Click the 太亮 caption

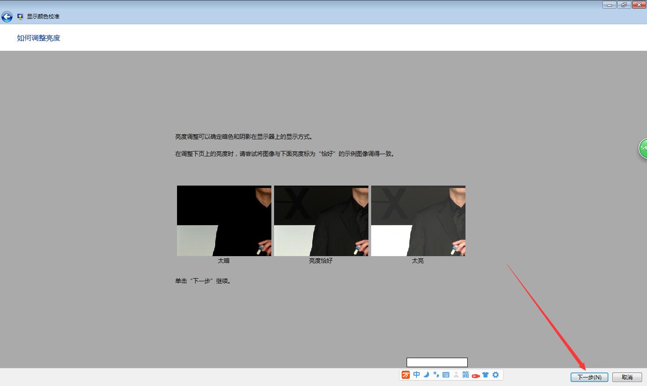tap(418, 261)
